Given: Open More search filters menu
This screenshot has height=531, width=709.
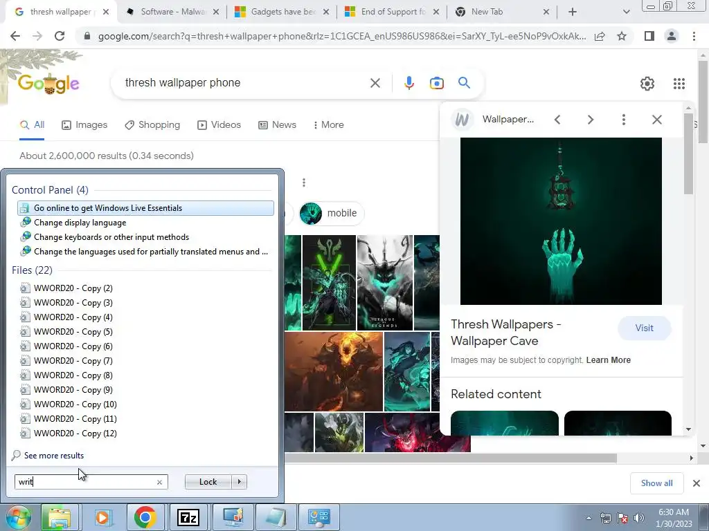Looking at the screenshot, I should pyautogui.click(x=328, y=125).
